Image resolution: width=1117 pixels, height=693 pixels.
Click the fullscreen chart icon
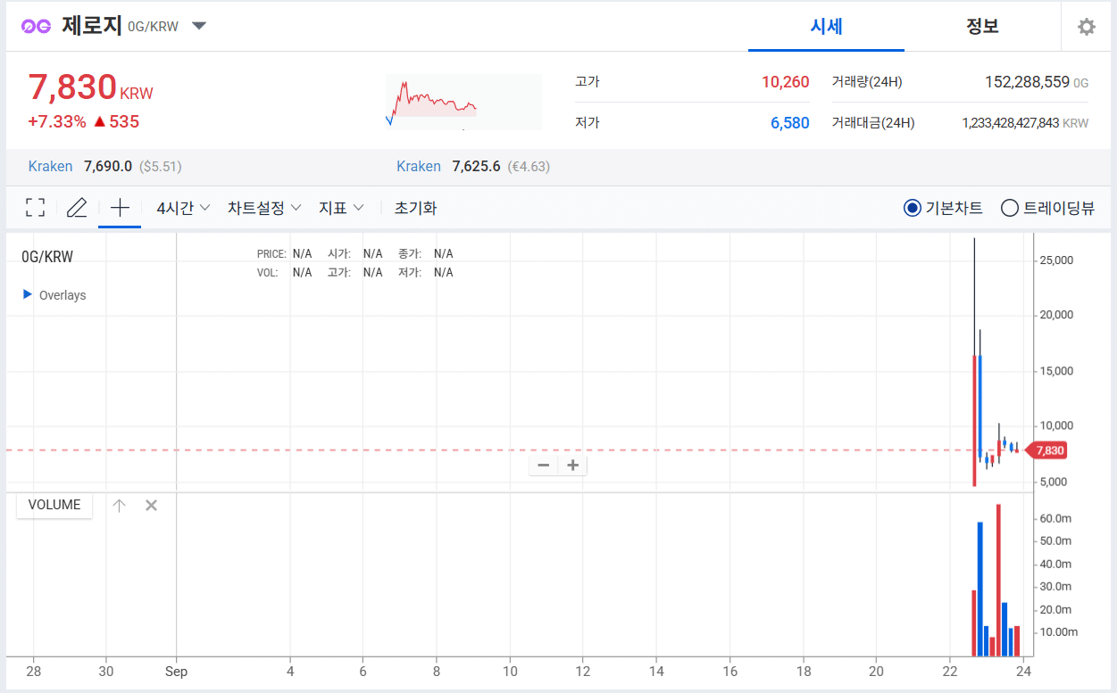tap(35, 208)
